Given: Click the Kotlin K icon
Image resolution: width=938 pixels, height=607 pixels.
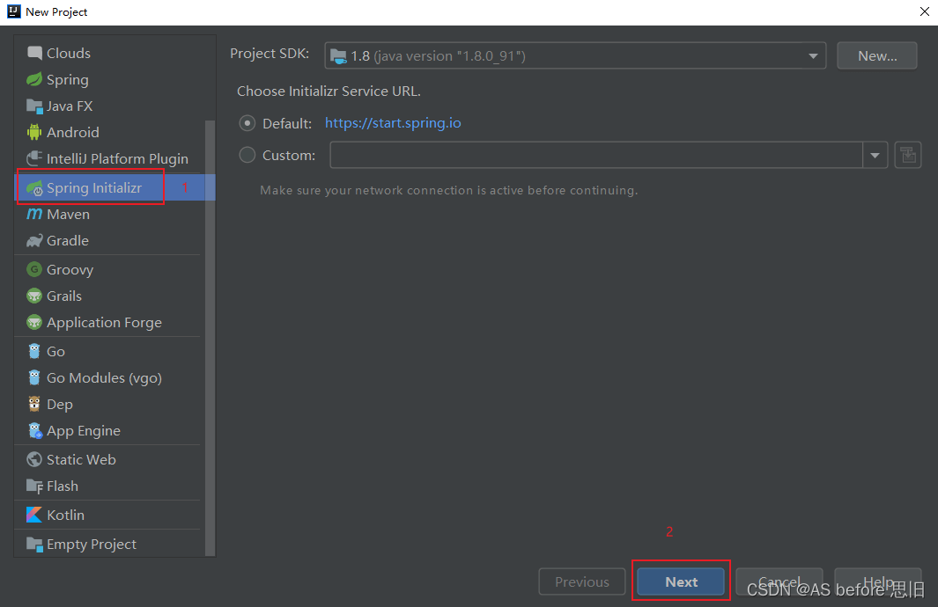Looking at the screenshot, I should pos(34,515).
